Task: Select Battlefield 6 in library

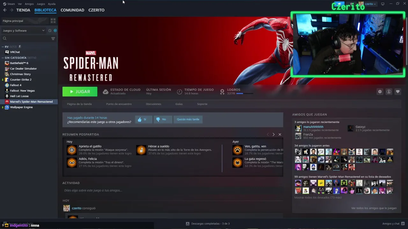Action: coord(19,63)
